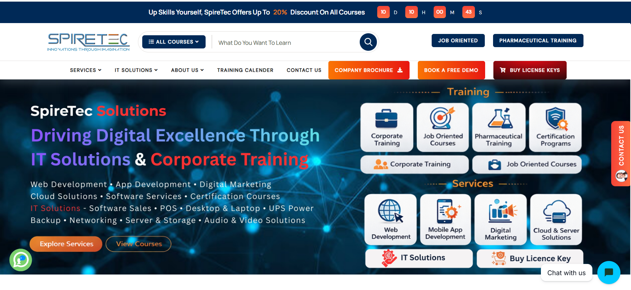Click the download icon in Company Brochure

[400, 70]
